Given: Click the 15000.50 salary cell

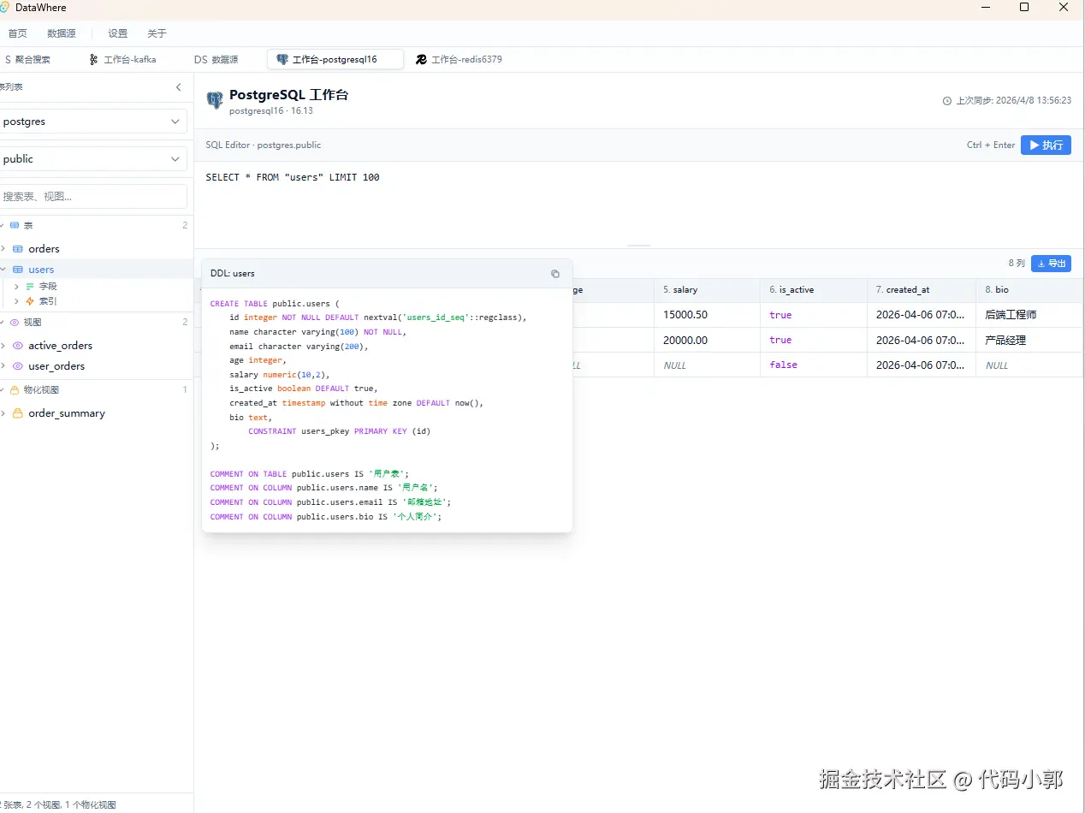Looking at the screenshot, I should pos(707,315).
